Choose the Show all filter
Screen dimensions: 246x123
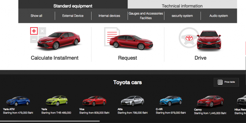(36, 16)
